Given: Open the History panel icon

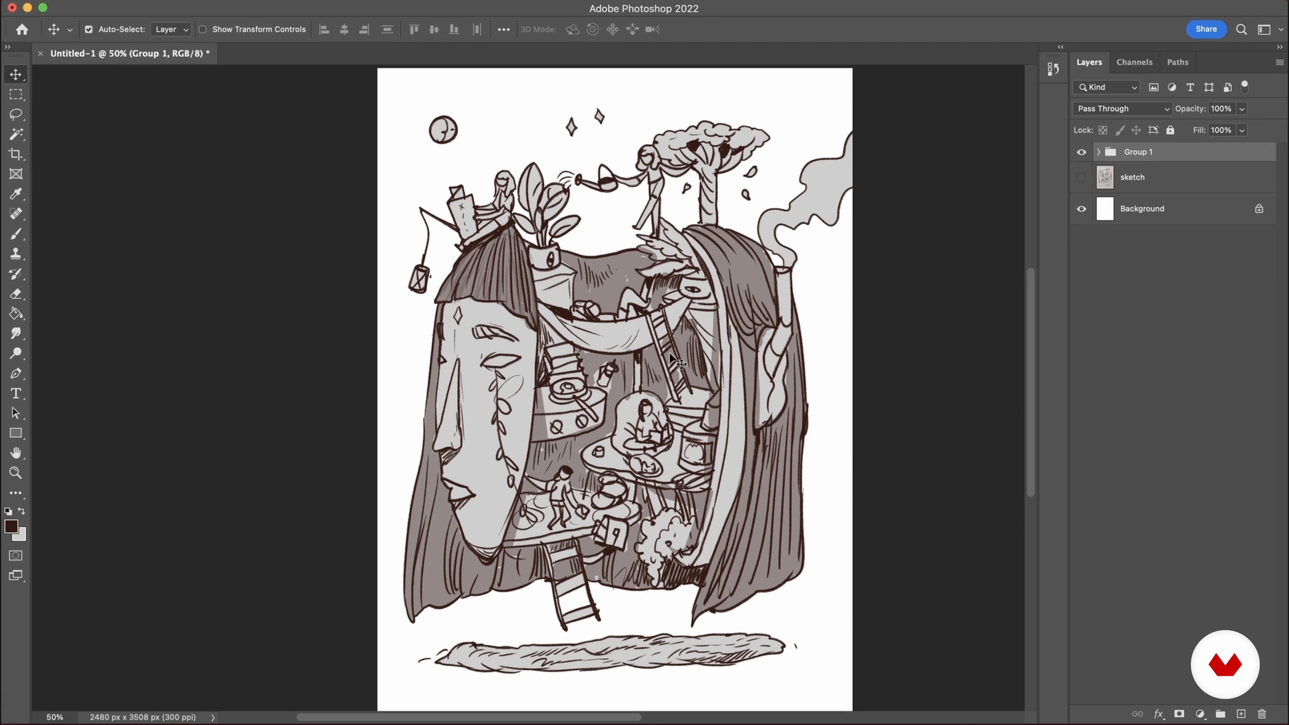Looking at the screenshot, I should coord(1053,68).
